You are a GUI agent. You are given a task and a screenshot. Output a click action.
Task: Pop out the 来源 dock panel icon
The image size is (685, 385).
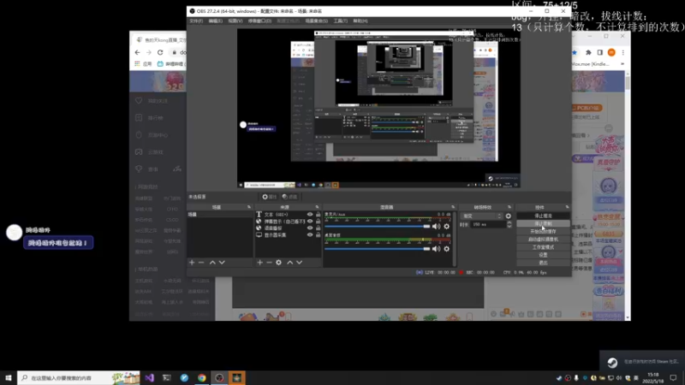317,207
